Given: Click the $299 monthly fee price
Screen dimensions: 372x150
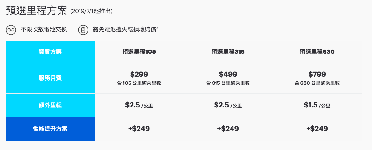Looking at the screenshot, I should pyautogui.click(x=139, y=74).
